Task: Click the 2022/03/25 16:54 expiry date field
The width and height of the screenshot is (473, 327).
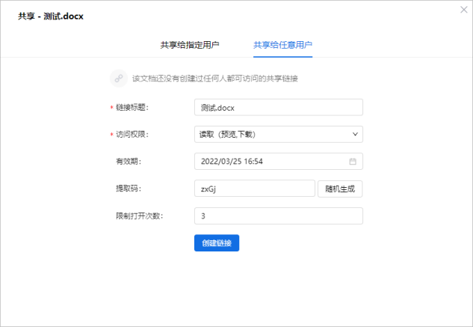Action: tap(269, 162)
